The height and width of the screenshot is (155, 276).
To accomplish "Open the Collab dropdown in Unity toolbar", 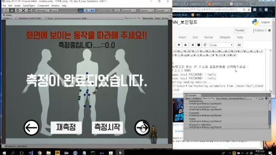I will coord(105,10).
